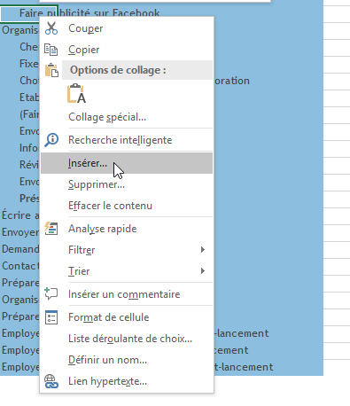
Task: Open Collage spécial... dialog
Action: click(127, 117)
